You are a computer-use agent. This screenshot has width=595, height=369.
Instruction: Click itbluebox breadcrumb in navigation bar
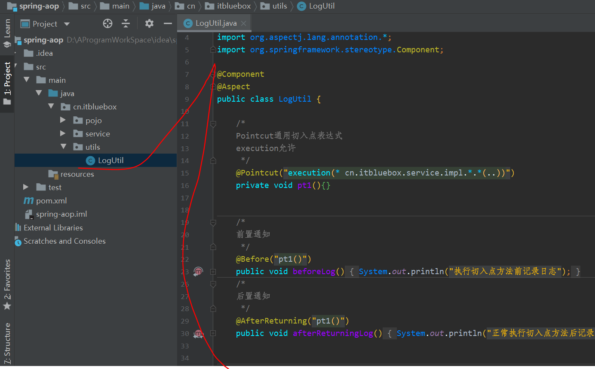pyautogui.click(x=228, y=6)
